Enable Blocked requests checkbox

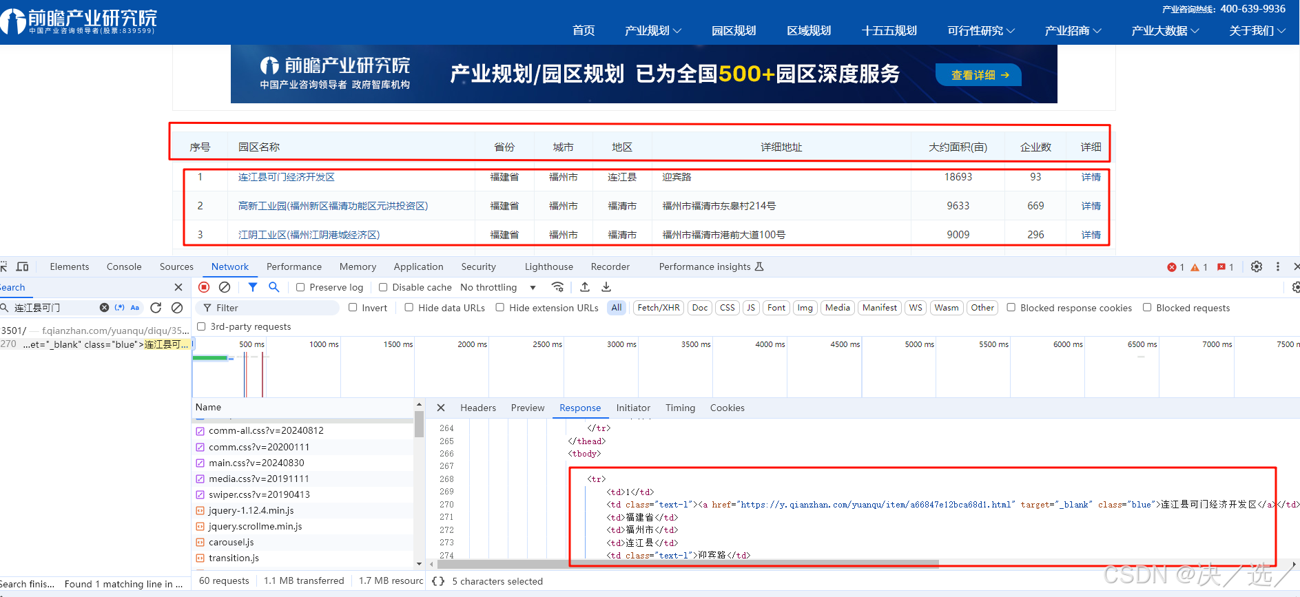point(1147,308)
